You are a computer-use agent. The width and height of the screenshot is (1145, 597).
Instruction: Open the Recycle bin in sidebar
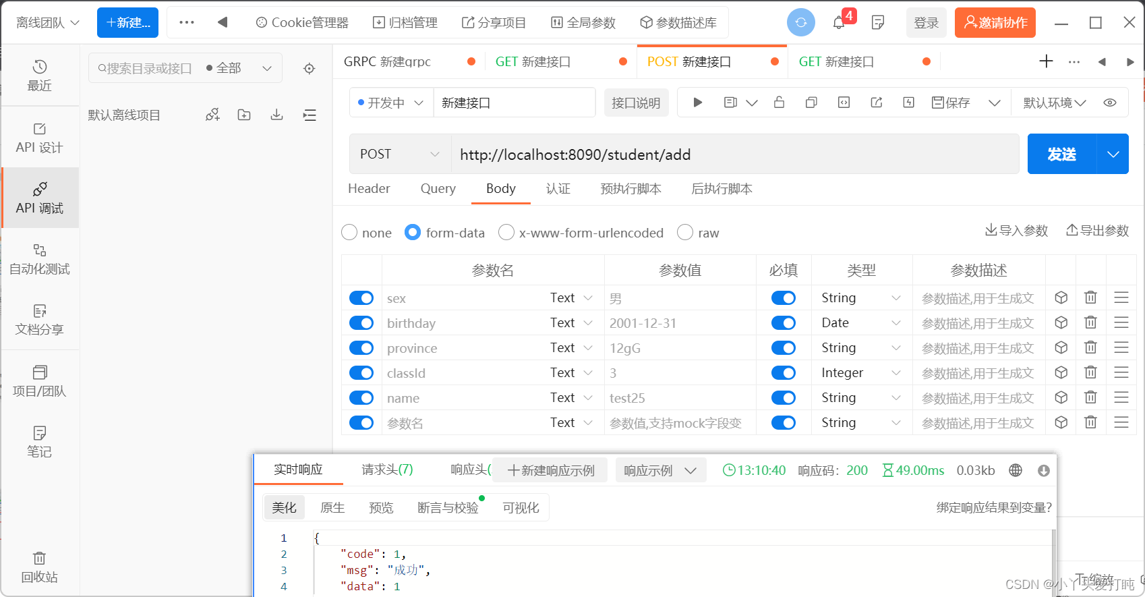click(40, 567)
